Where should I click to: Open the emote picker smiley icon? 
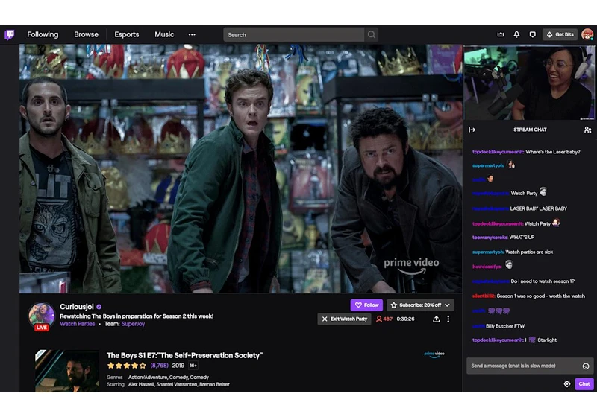(x=586, y=366)
